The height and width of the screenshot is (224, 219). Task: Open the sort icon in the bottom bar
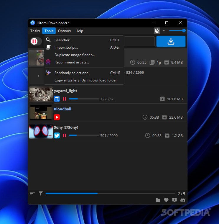[x=32, y=194]
